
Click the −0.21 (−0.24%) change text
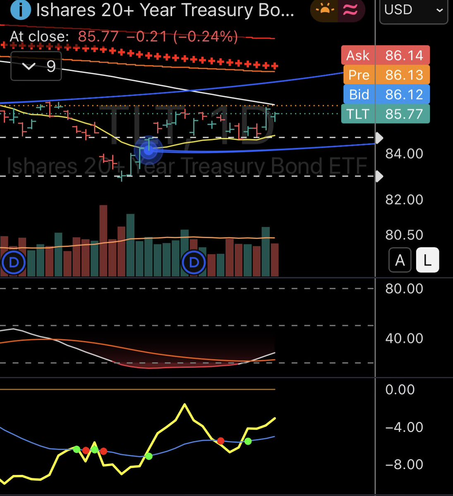[182, 36]
